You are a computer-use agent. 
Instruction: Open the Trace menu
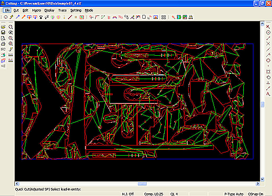[62, 11]
